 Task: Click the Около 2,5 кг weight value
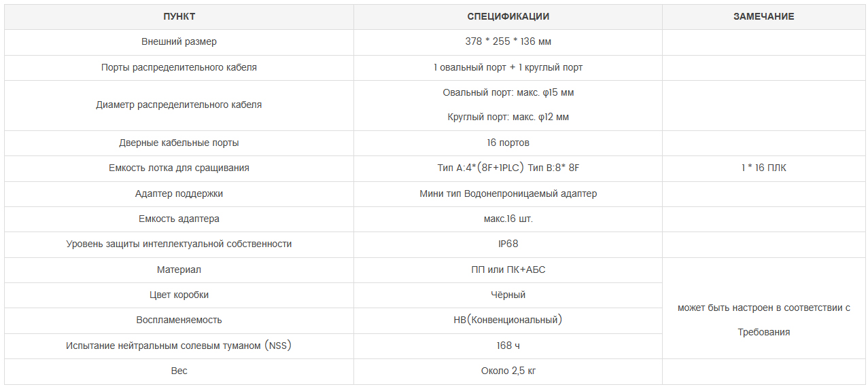pyautogui.click(x=508, y=371)
